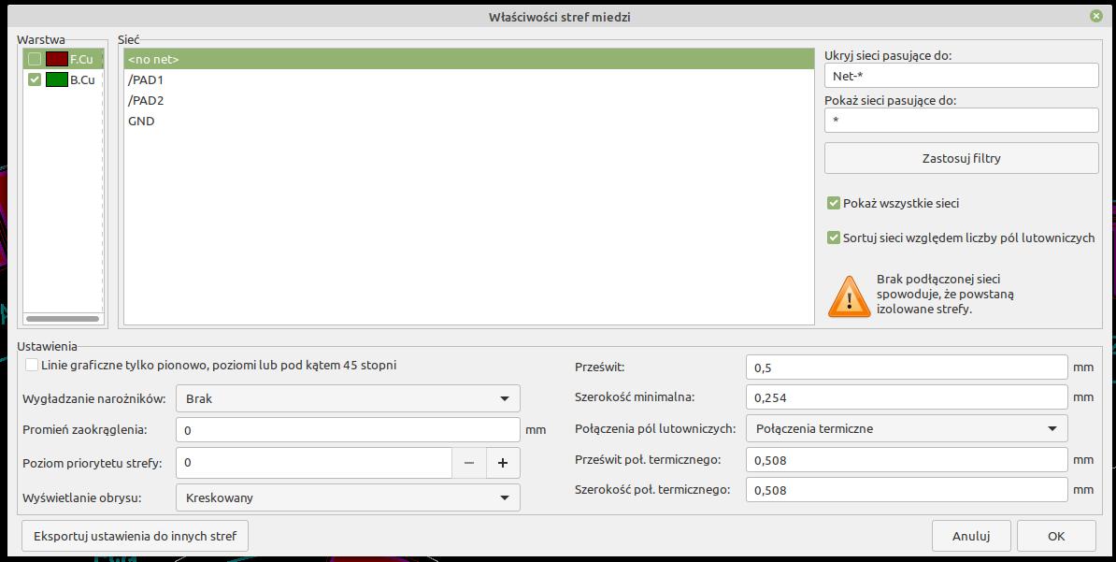
Task: Click the 'Zastosuj filtry' button
Action: 961,158
